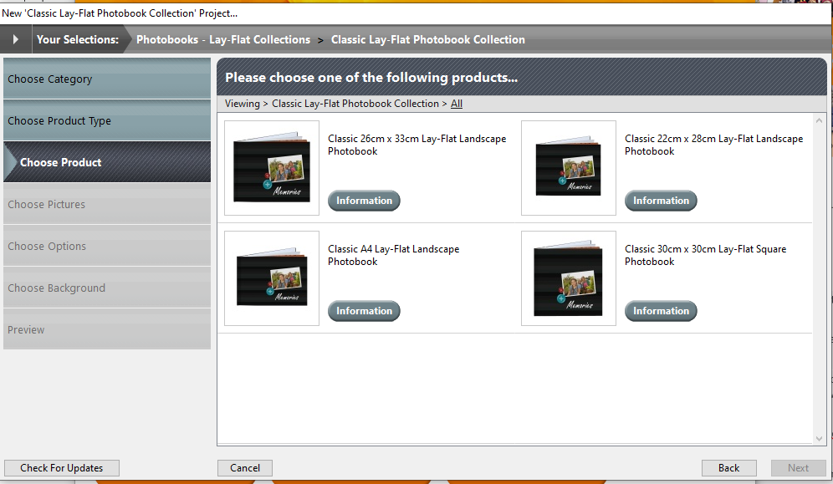The height and width of the screenshot is (484, 833).
Task: Click the Choose Options step
Action: coord(107,247)
